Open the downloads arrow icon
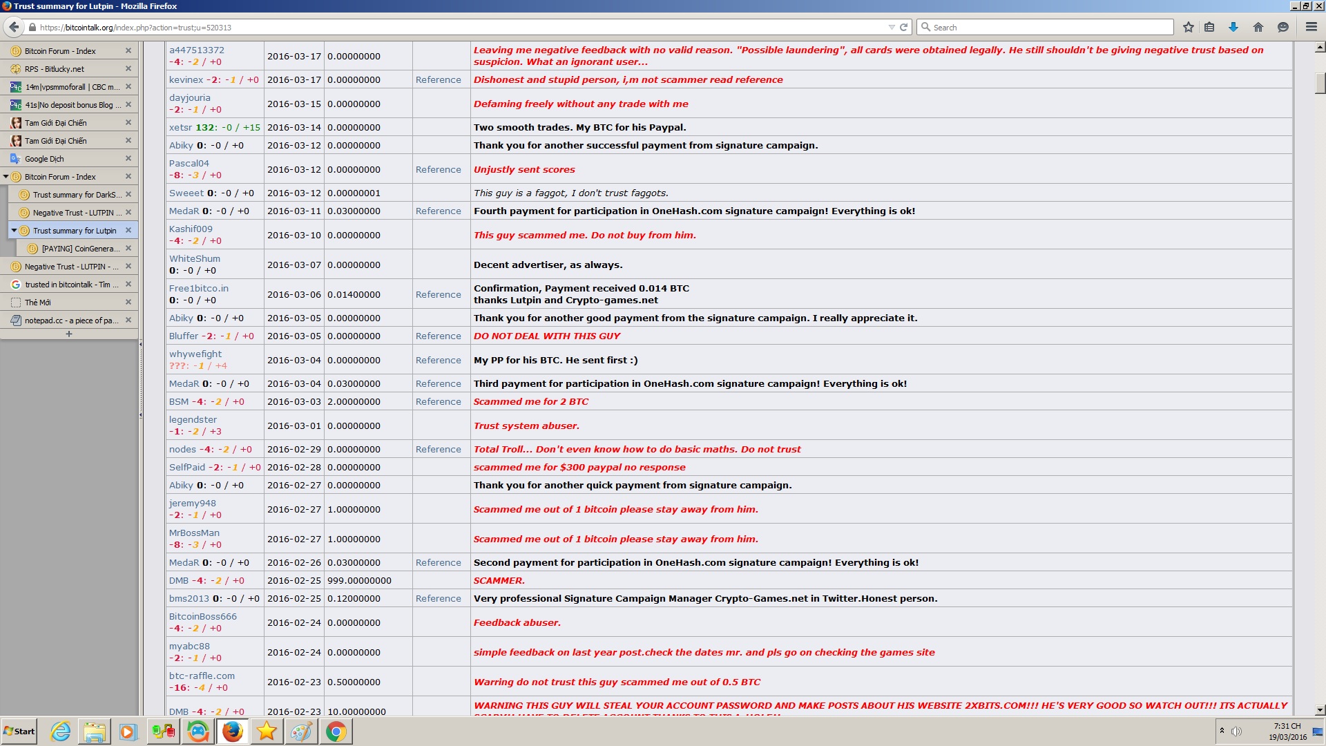 pos(1233,28)
